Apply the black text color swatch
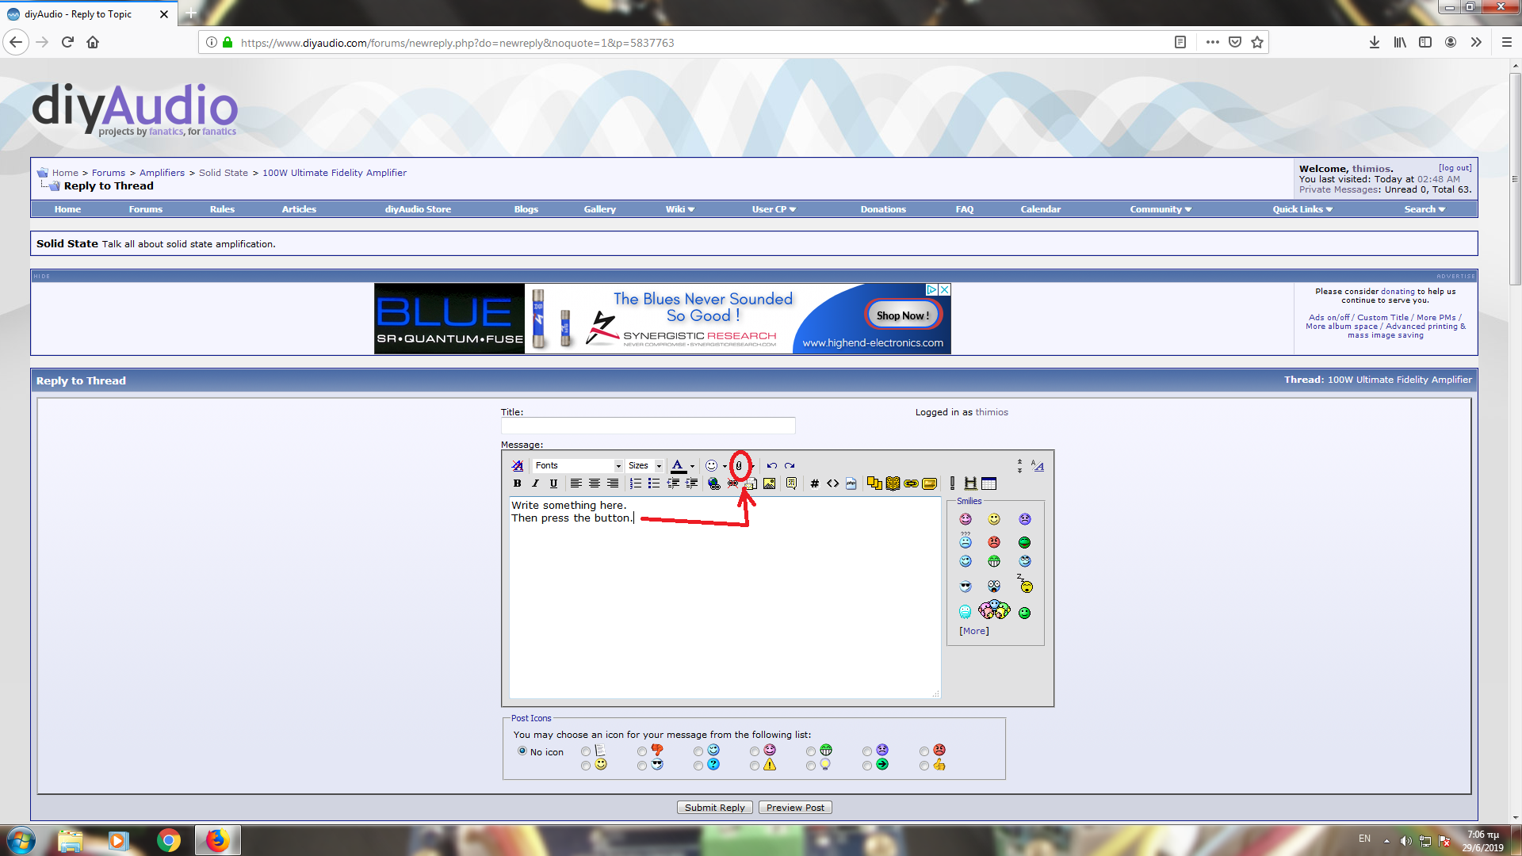Viewport: 1522px width, 856px height. click(x=679, y=466)
